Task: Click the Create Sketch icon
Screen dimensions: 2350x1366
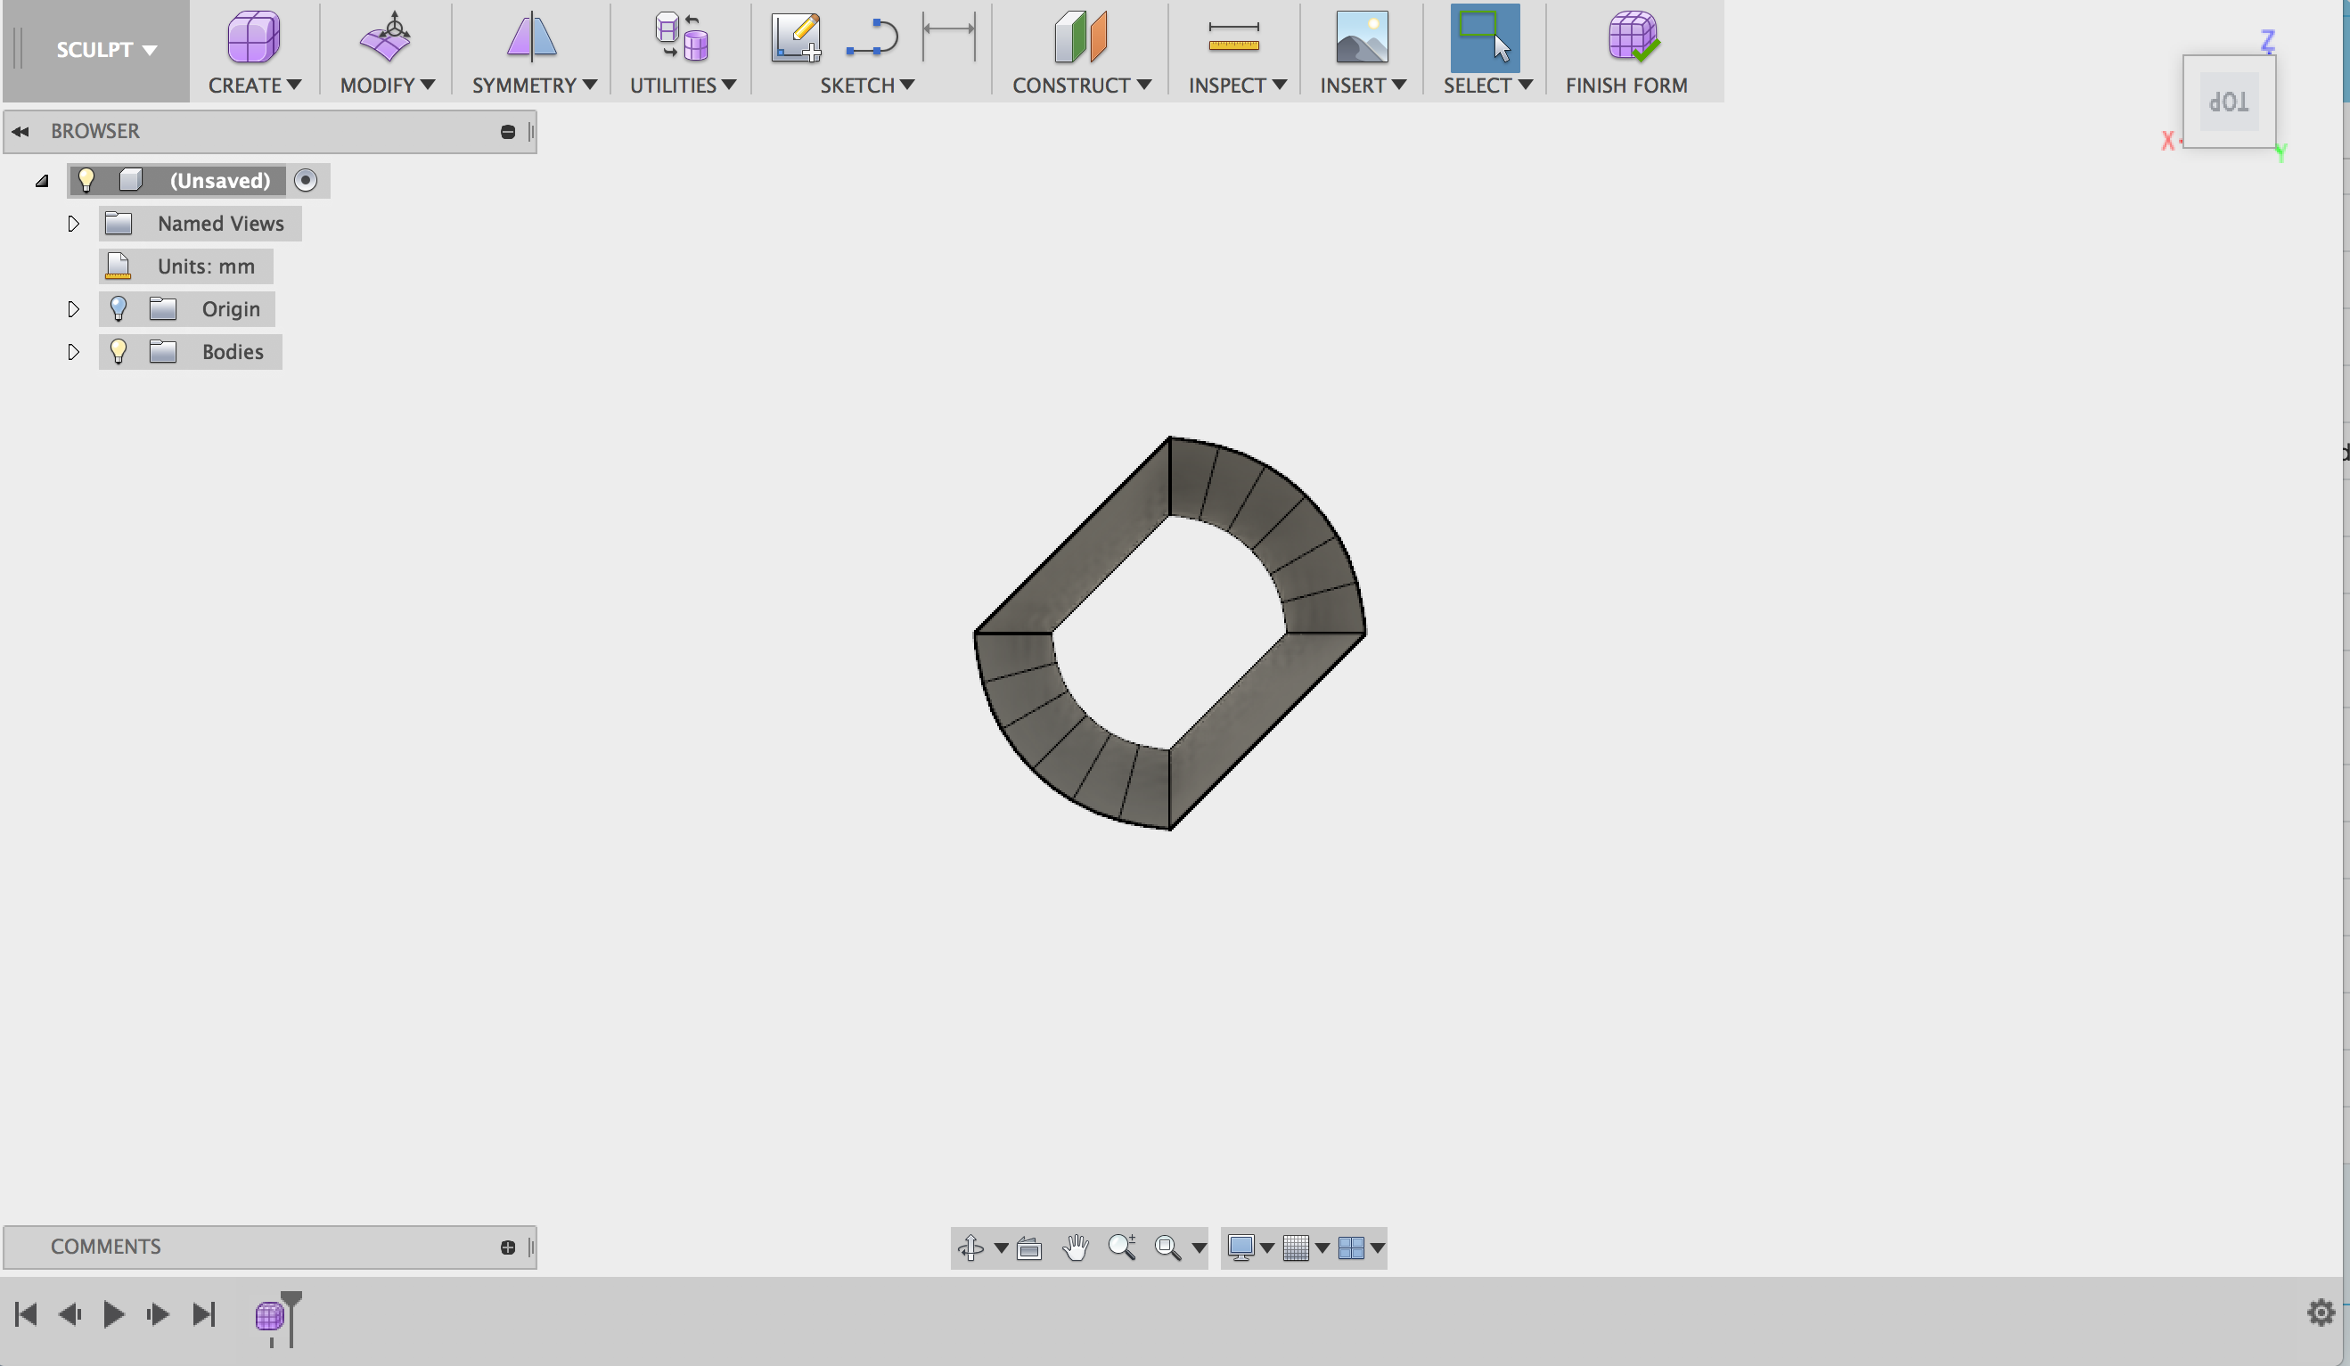Action: click(796, 37)
